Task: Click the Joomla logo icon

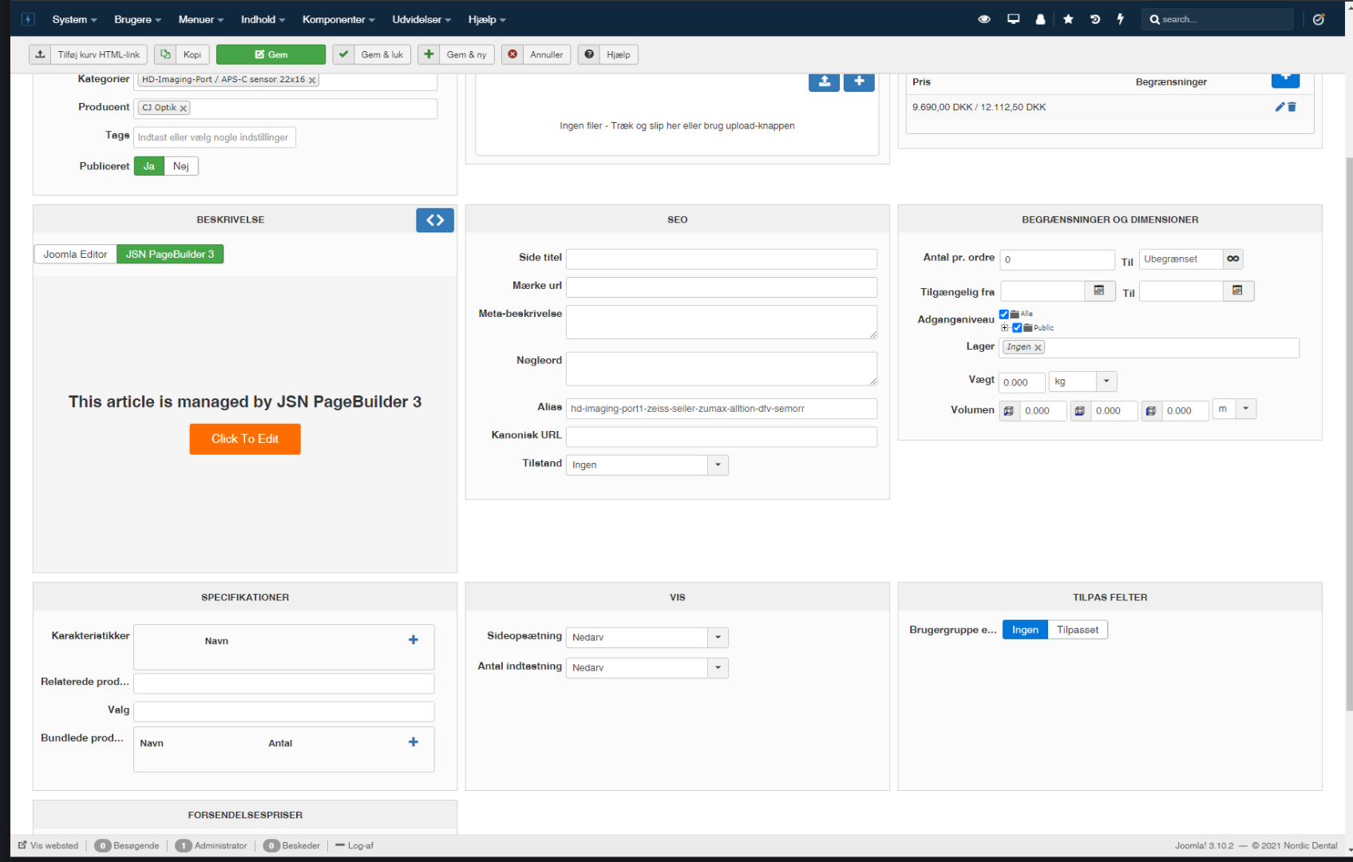Action: pos(28,19)
